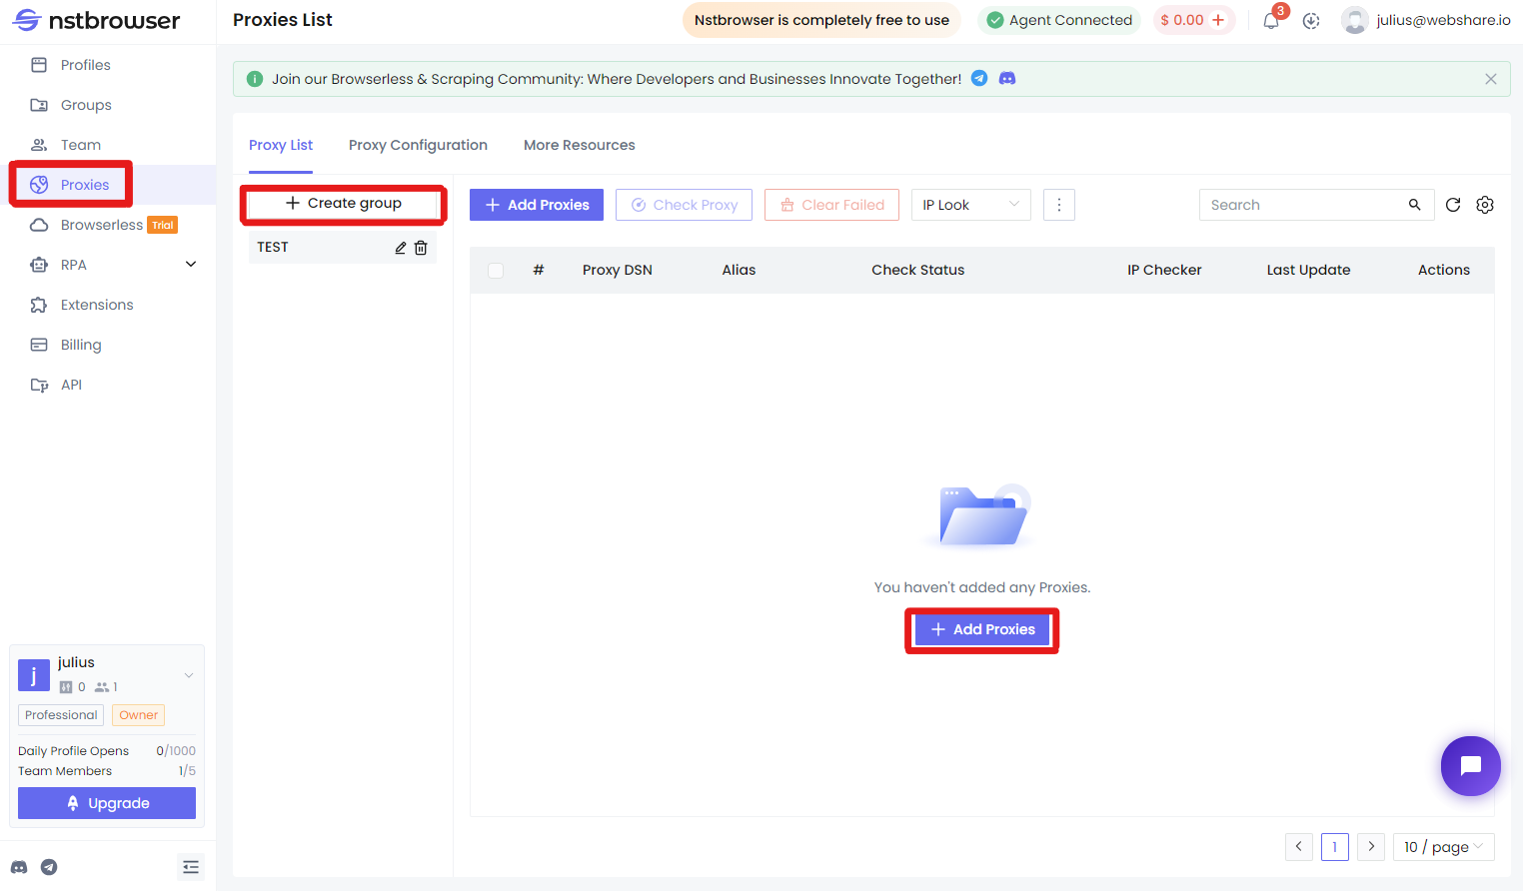This screenshot has width=1523, height=891.
Task: Open Telegram icon at sidebar bottom
Action: pos(49,867)
